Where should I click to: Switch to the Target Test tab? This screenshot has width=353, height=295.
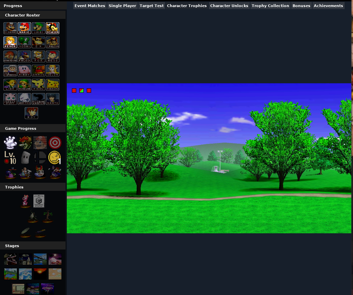(x=152, y=6)
